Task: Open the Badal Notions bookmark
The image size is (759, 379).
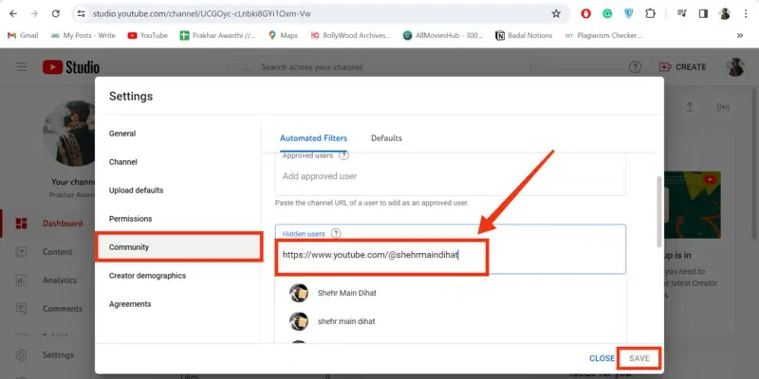Action: [x=524, y=35]
